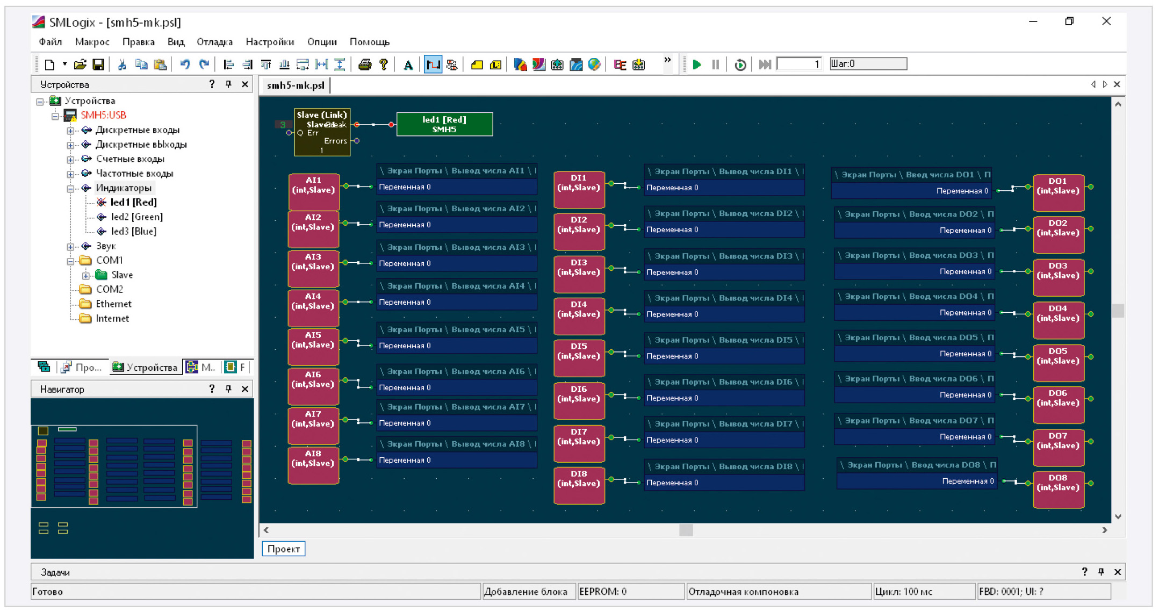This screenshot has width=1159, height=611.
Task: Collapse the Индикаторы tree node
Action: [70, 188]
